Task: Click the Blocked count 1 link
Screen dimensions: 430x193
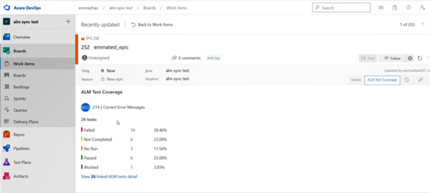Action: 132,167
